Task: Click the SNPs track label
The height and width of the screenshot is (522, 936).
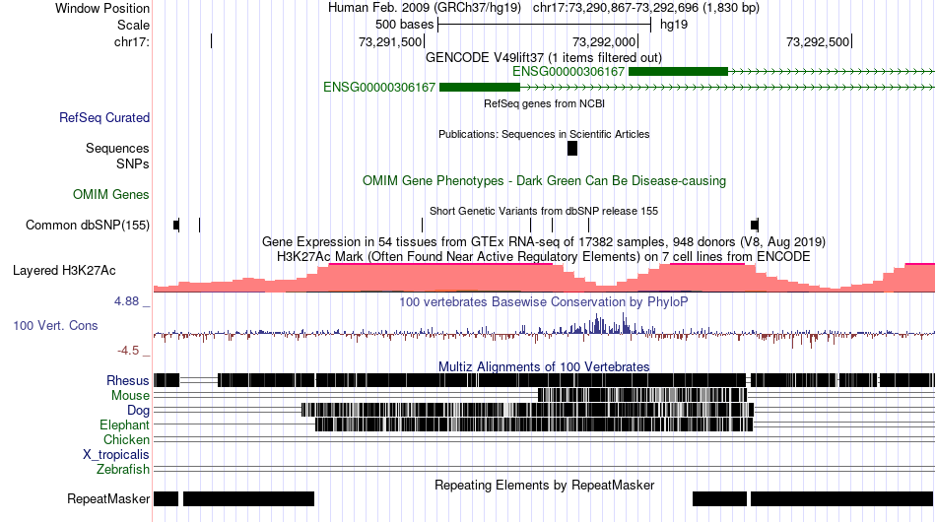Action: pyautogui.click(x=133, y=163)
